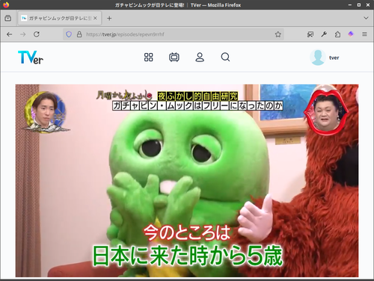Close the TVer browser tab
The width and height of the screenshot is (374, 281).
pyautogui.click(x=95, y=18)
